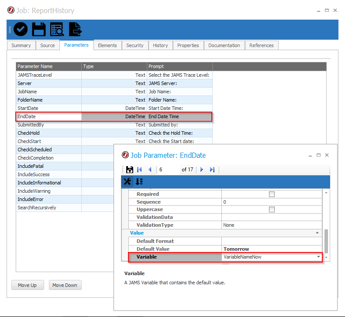The height and width of the screenshot is (317, 345).
Task: Select the Parameters tab
Action: click(x=76, y=45)
